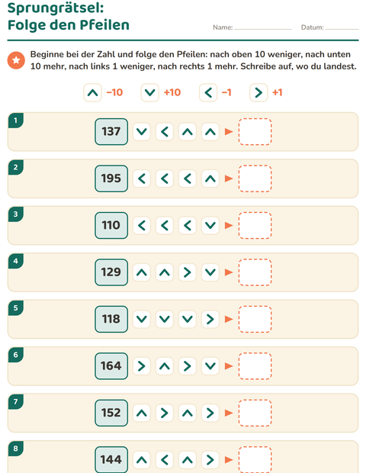Click the left arrow legend icon labeled −1
Image resolution: width=366 pixels, height=473 pixels.
tap(208, 92)
